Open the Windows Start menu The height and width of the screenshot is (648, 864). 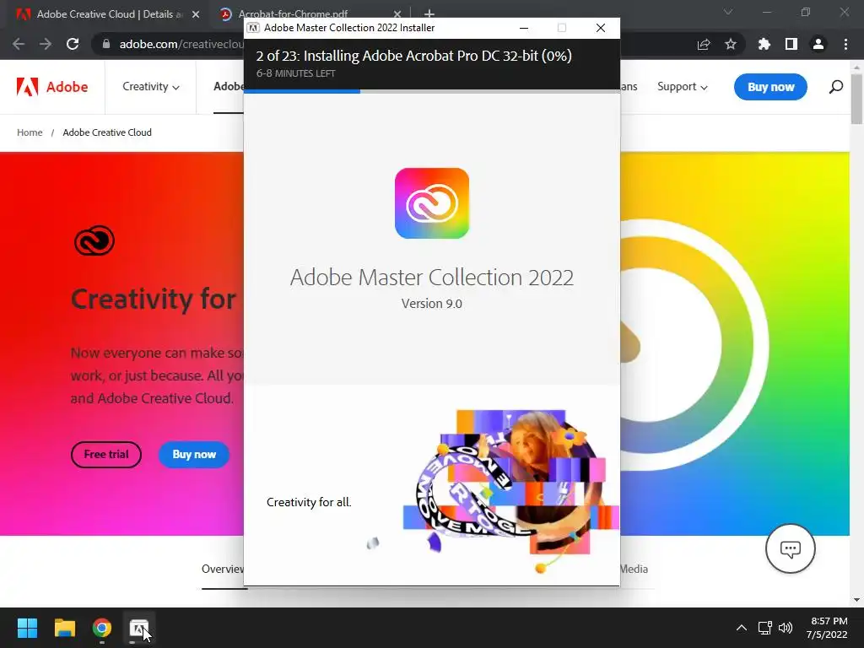27,628
